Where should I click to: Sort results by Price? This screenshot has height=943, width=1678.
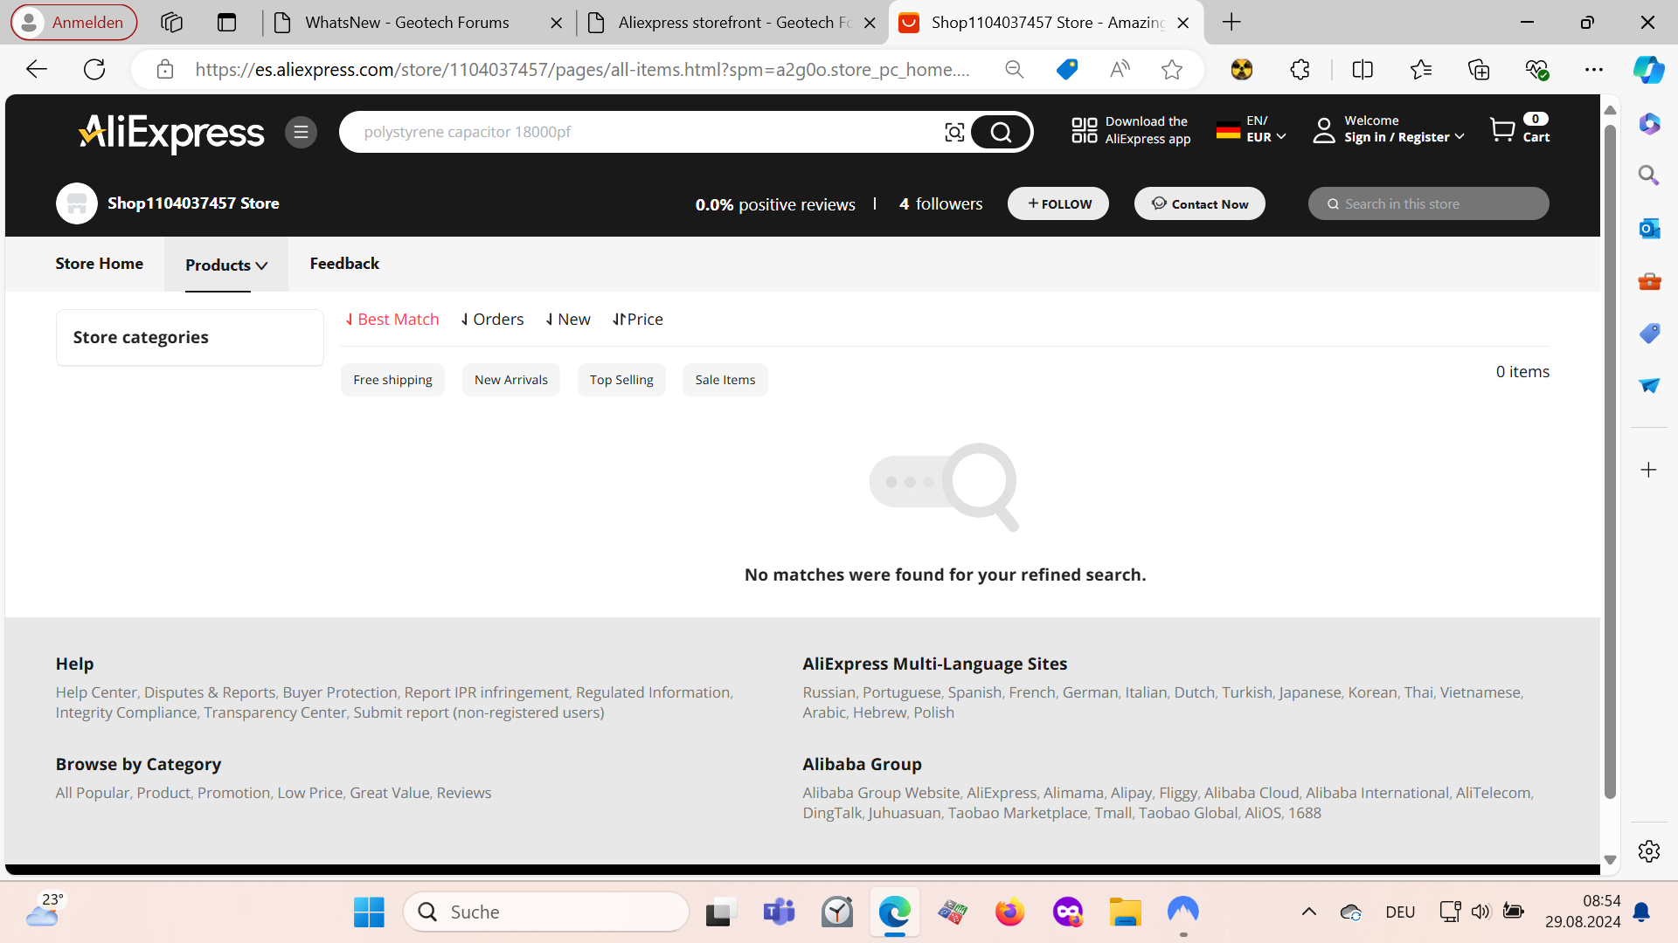[x=638, y=320]
